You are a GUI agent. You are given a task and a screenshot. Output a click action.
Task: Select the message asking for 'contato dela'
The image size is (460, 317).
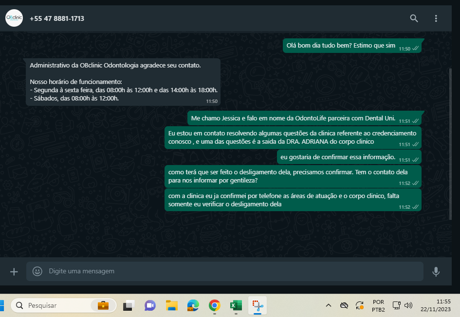(x=293, y=177)
